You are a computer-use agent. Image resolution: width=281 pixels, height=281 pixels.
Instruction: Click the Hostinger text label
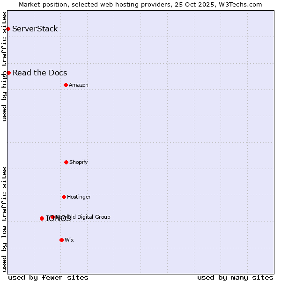[x=79, y=197]
